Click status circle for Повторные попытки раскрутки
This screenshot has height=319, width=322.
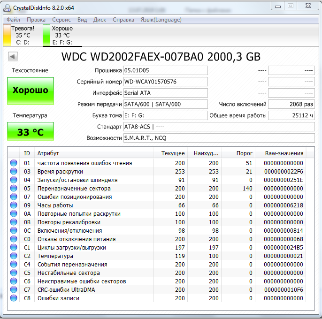click(x=14, y=213)
